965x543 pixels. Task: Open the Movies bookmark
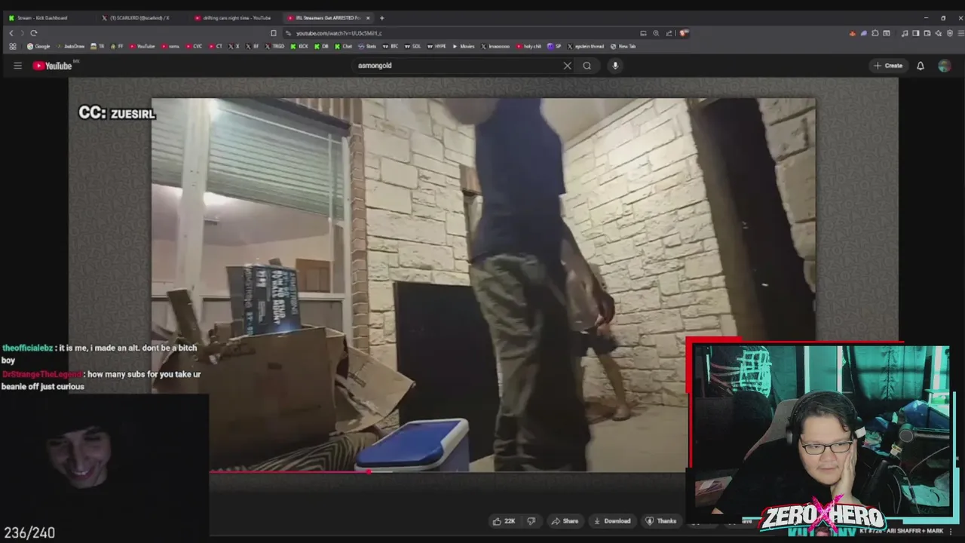pyautogui.click(x=464, y=46)
